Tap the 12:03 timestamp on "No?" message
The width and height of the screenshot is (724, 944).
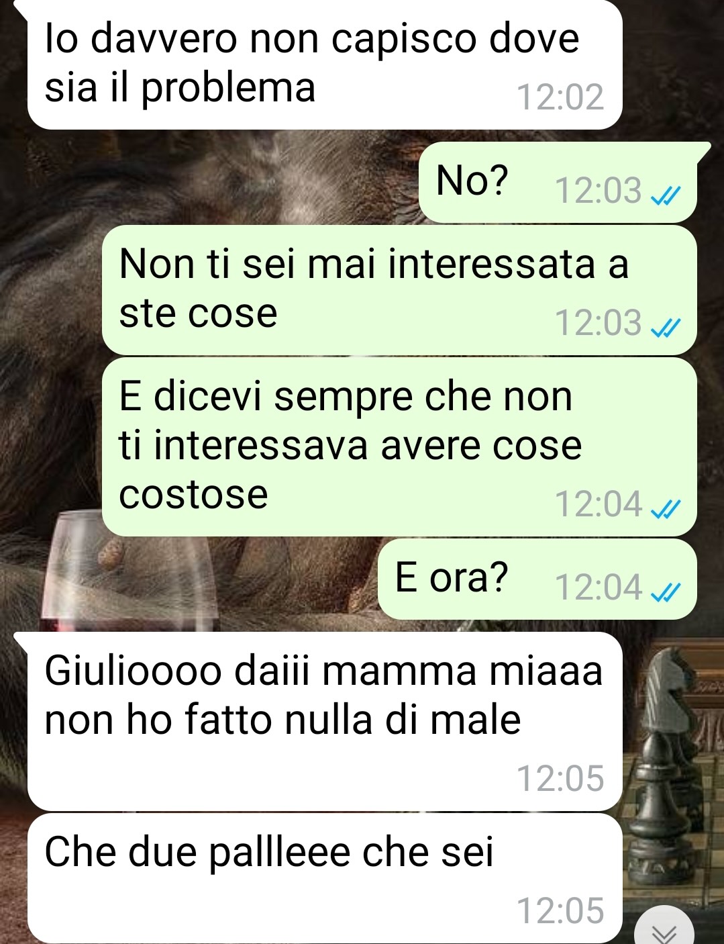coord(599,191)
